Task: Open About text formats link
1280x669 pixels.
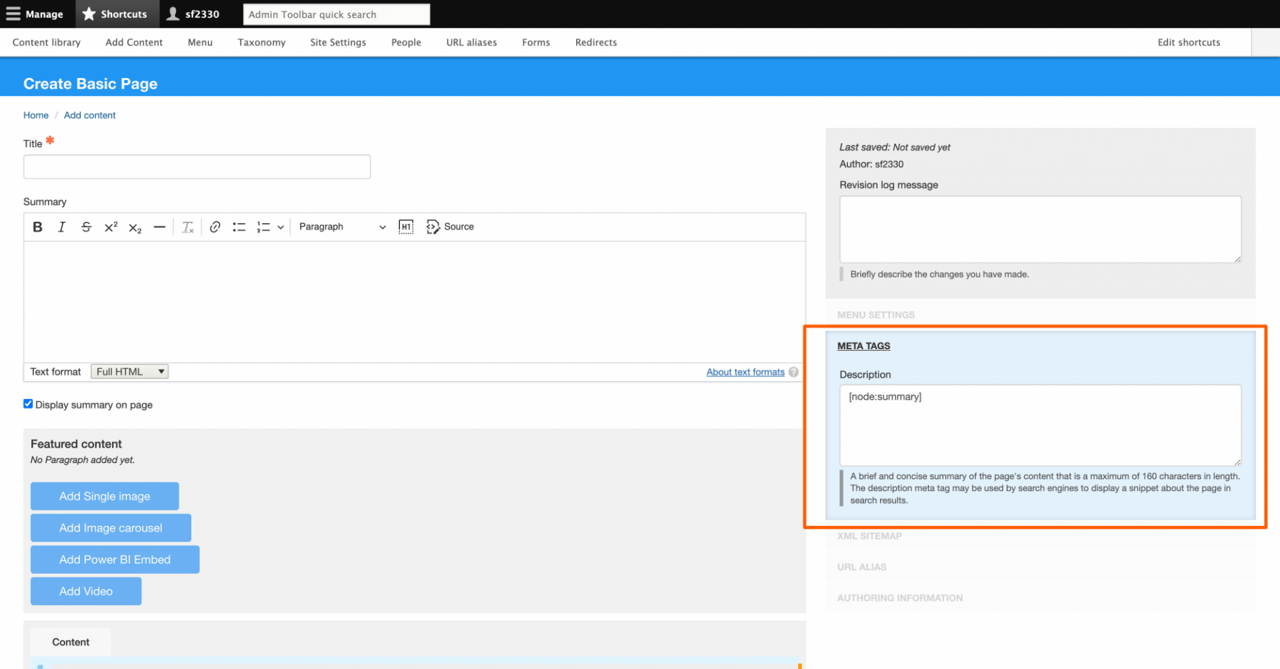Action: tap(745, 372)
